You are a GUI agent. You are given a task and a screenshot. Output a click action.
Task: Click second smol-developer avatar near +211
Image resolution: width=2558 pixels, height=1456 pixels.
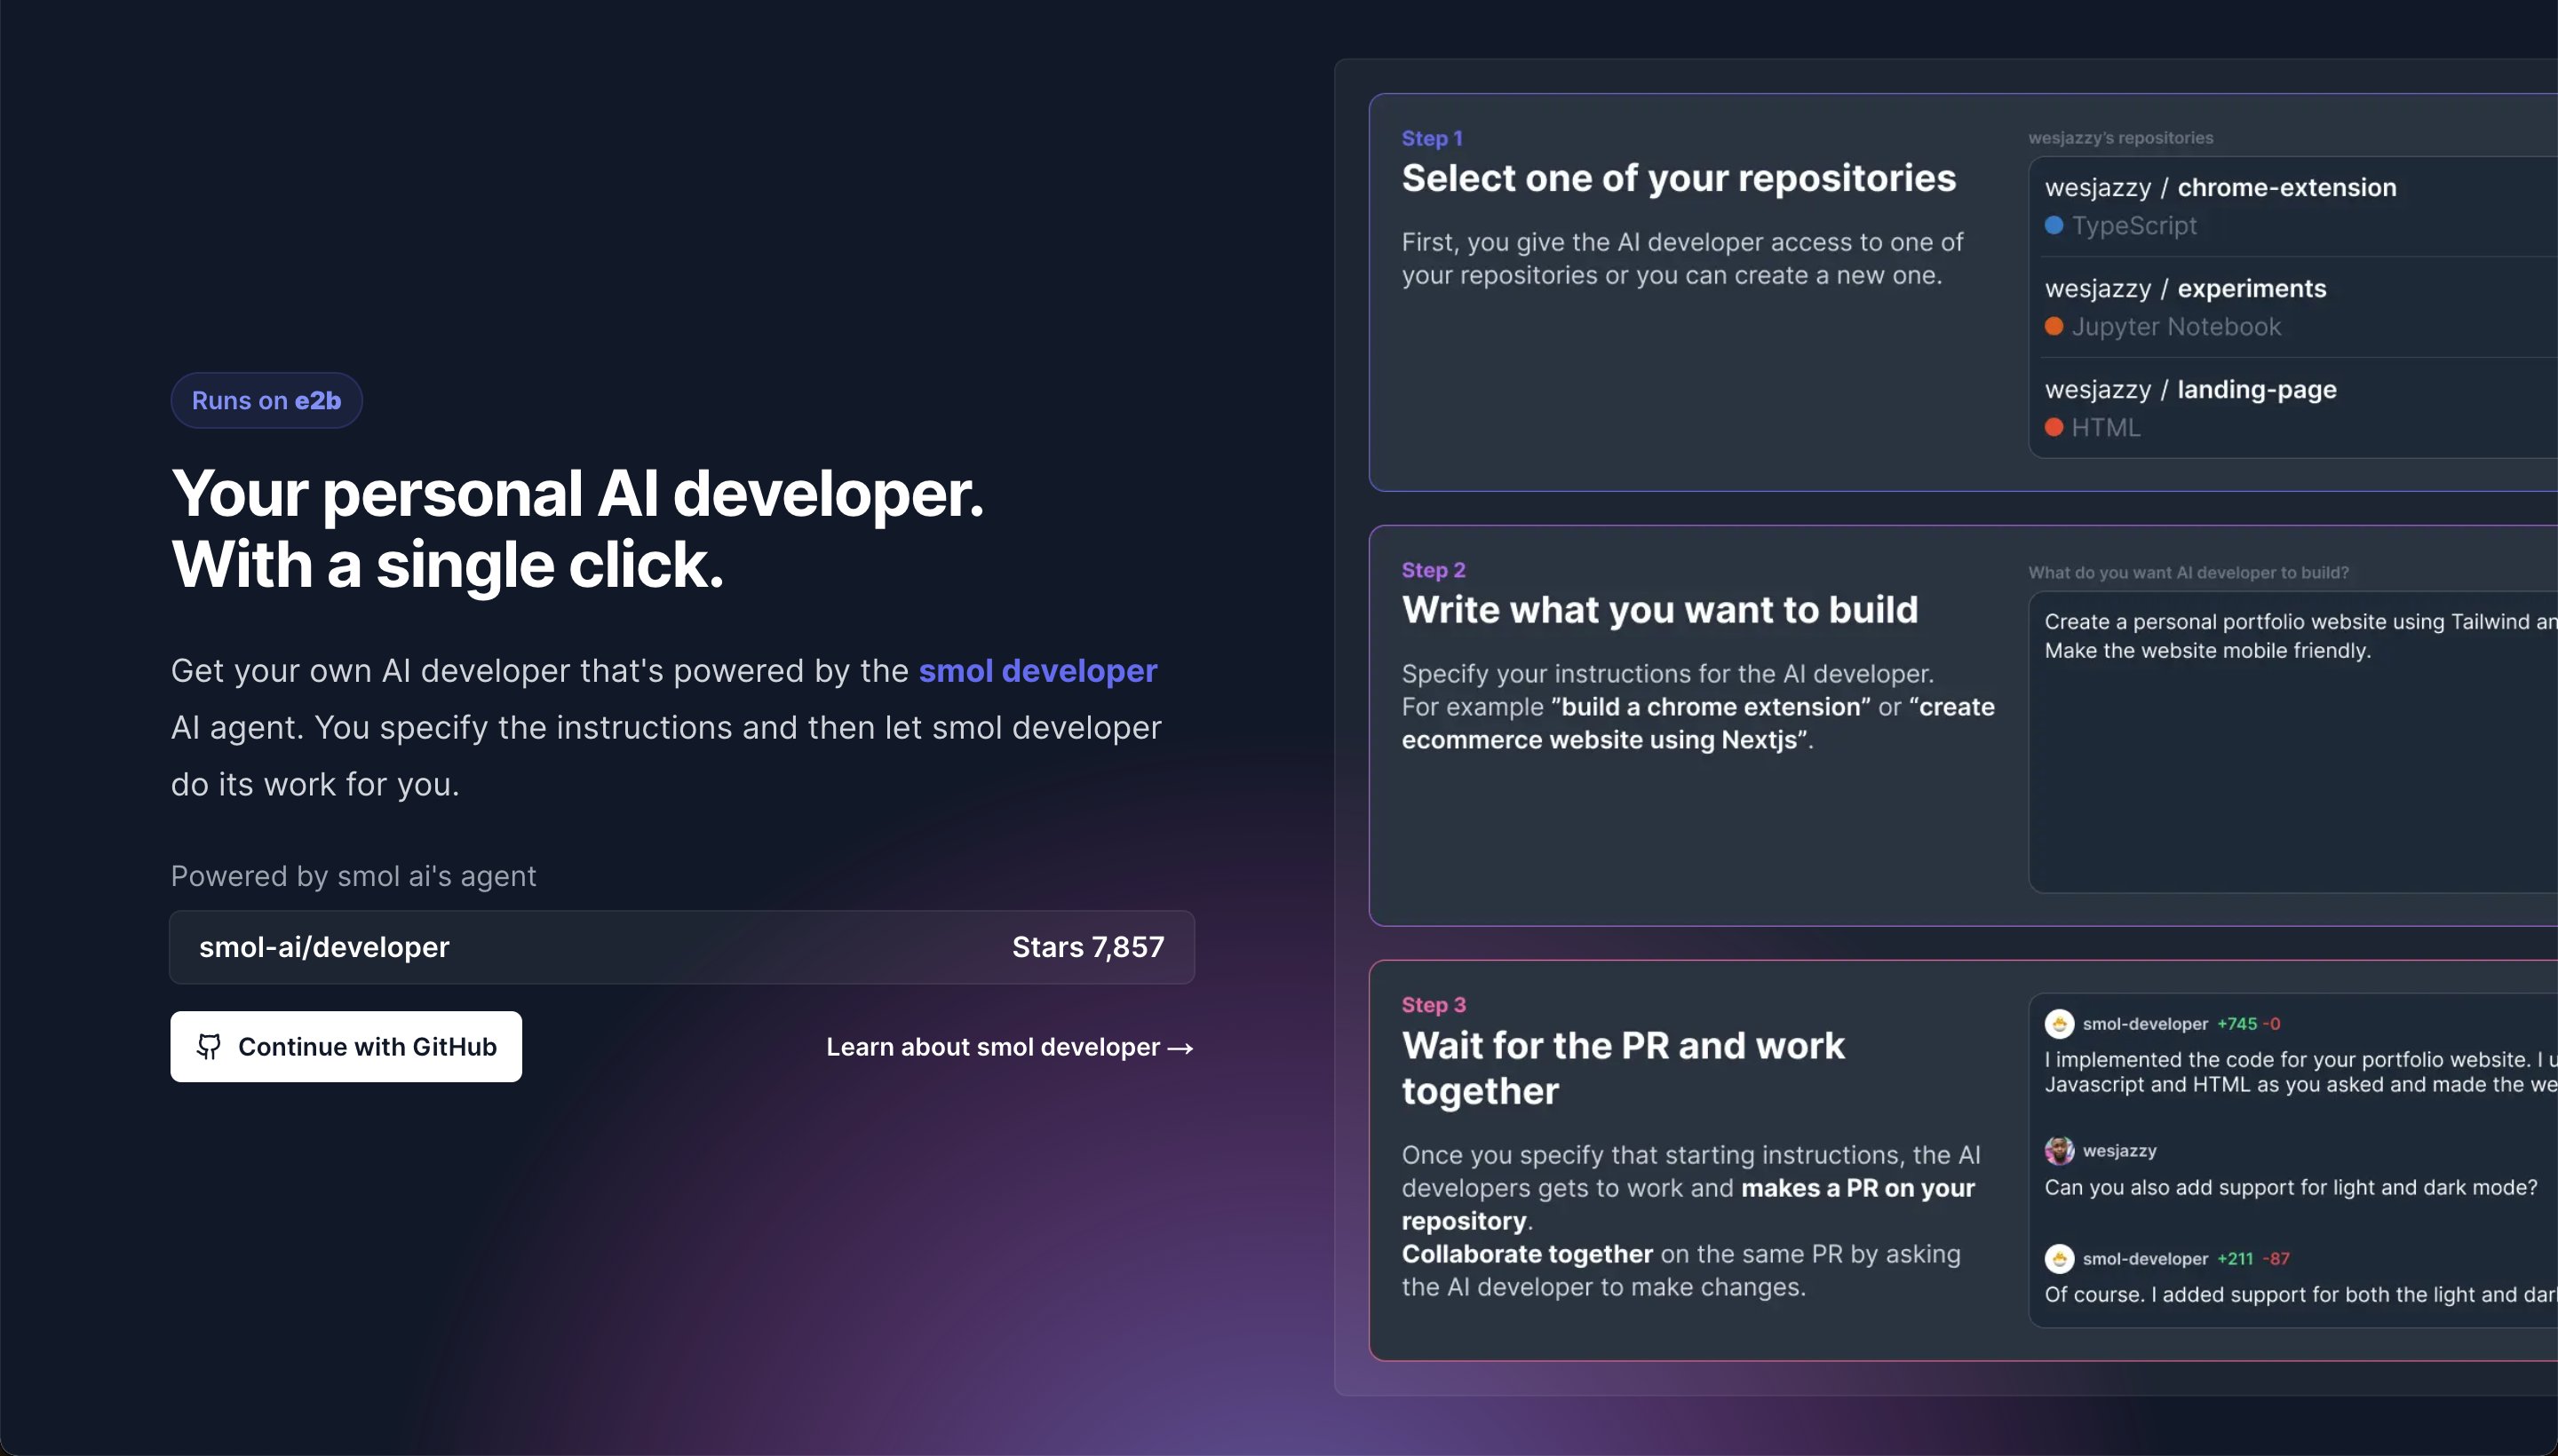[x=2059, y=1259]
